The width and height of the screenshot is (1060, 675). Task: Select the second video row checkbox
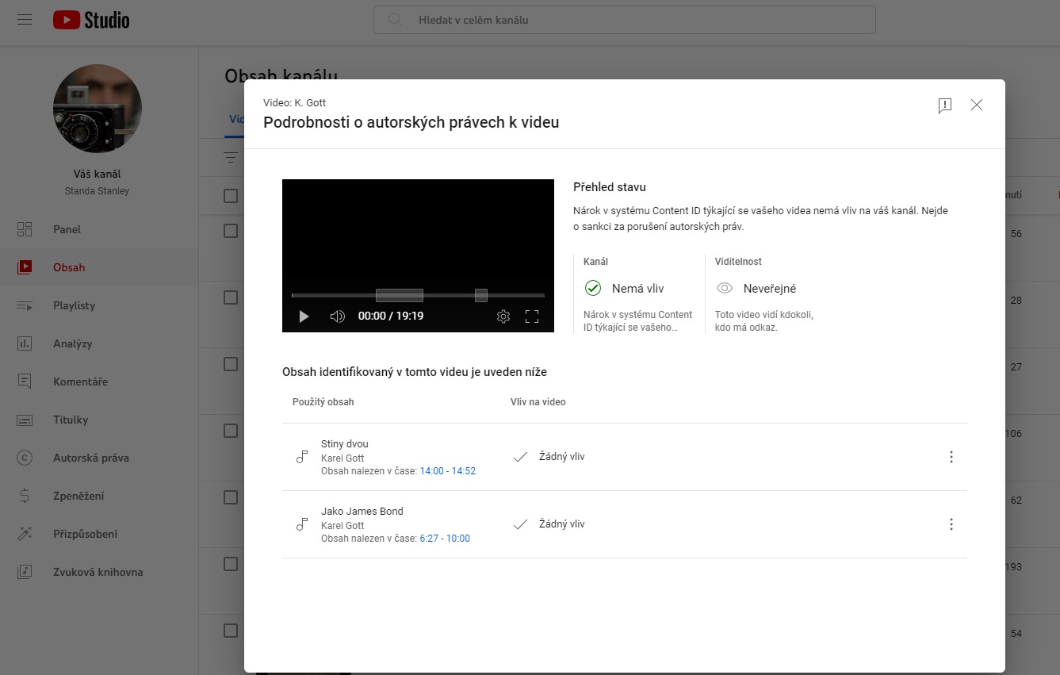click(231, 297)
